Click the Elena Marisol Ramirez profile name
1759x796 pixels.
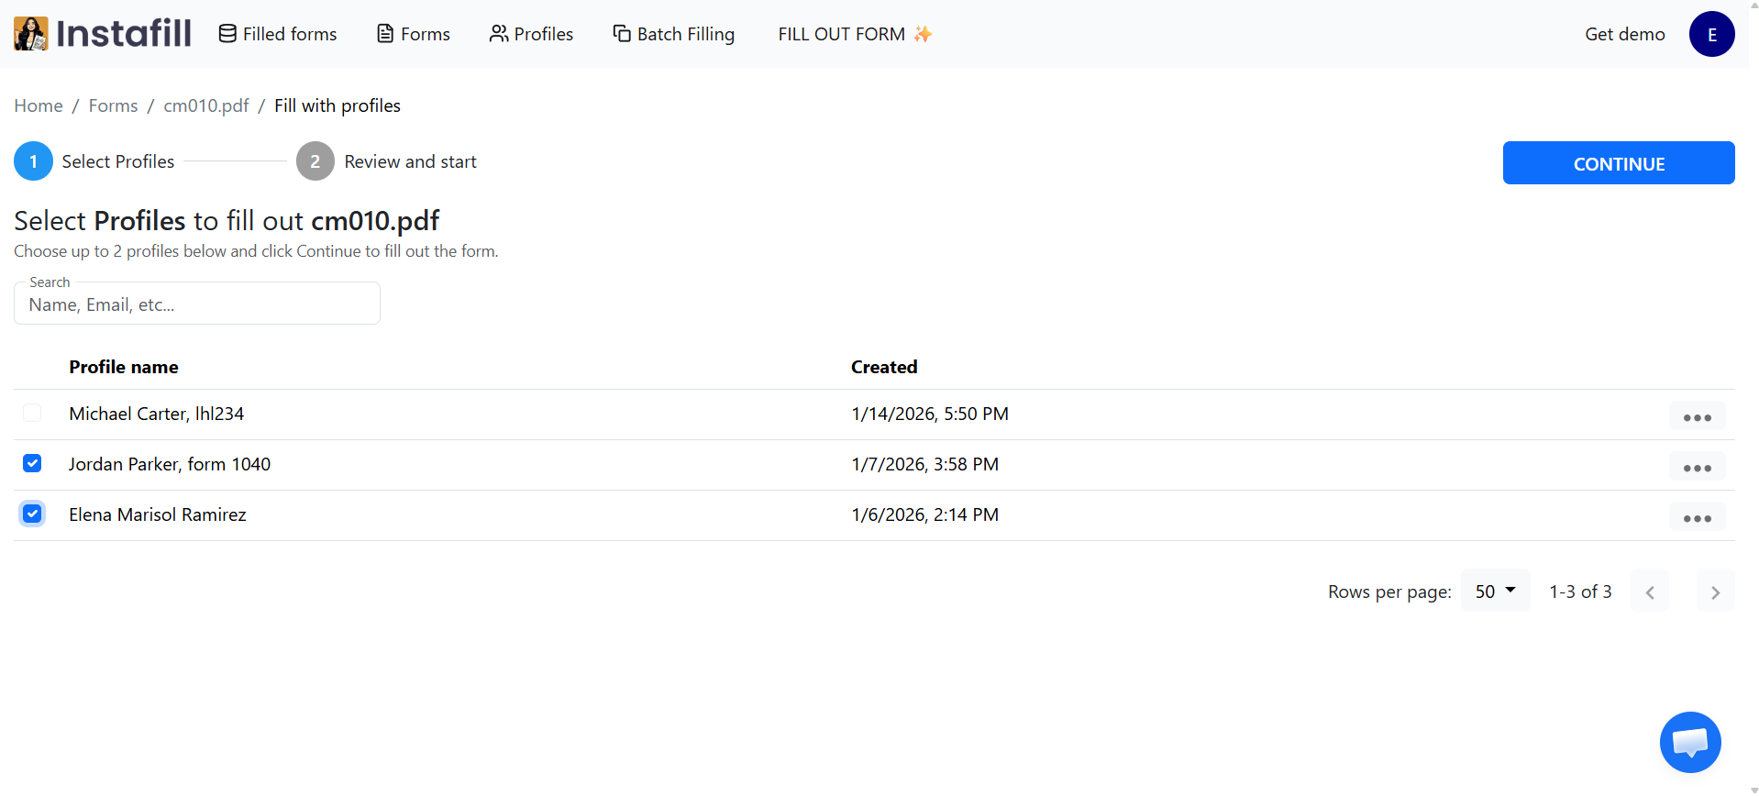pos(158,514)
